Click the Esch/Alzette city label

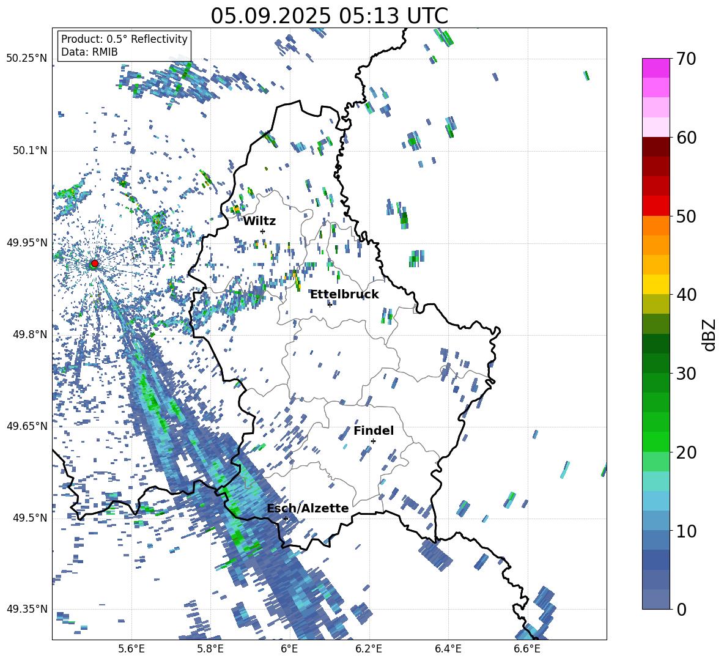click(308, 508)
